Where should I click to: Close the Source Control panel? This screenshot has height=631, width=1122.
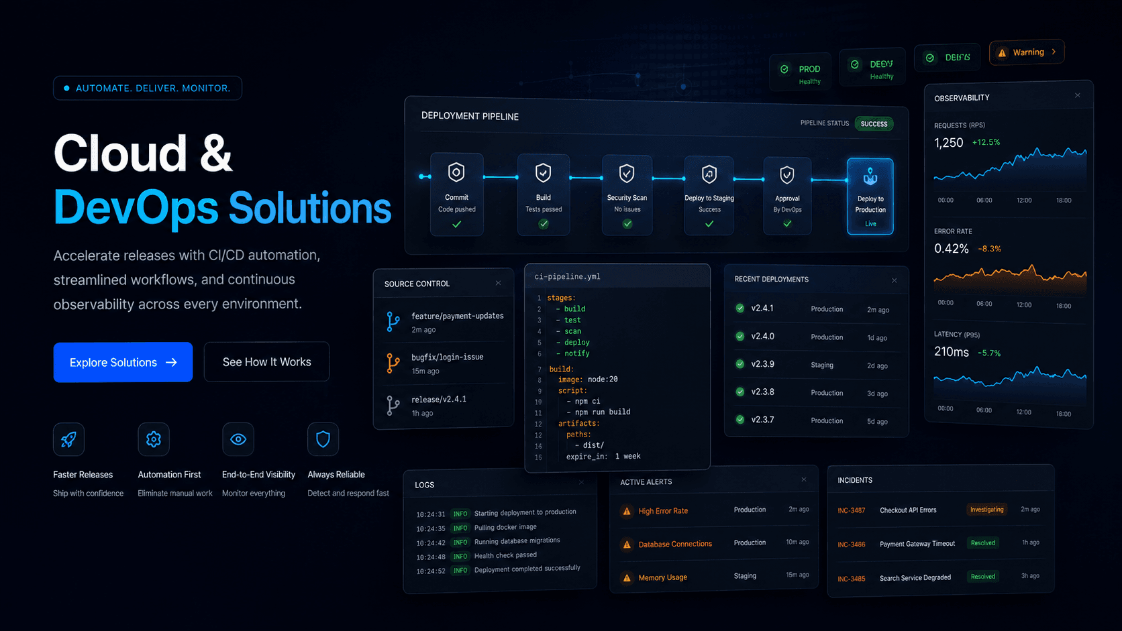(x=498, y=283)
